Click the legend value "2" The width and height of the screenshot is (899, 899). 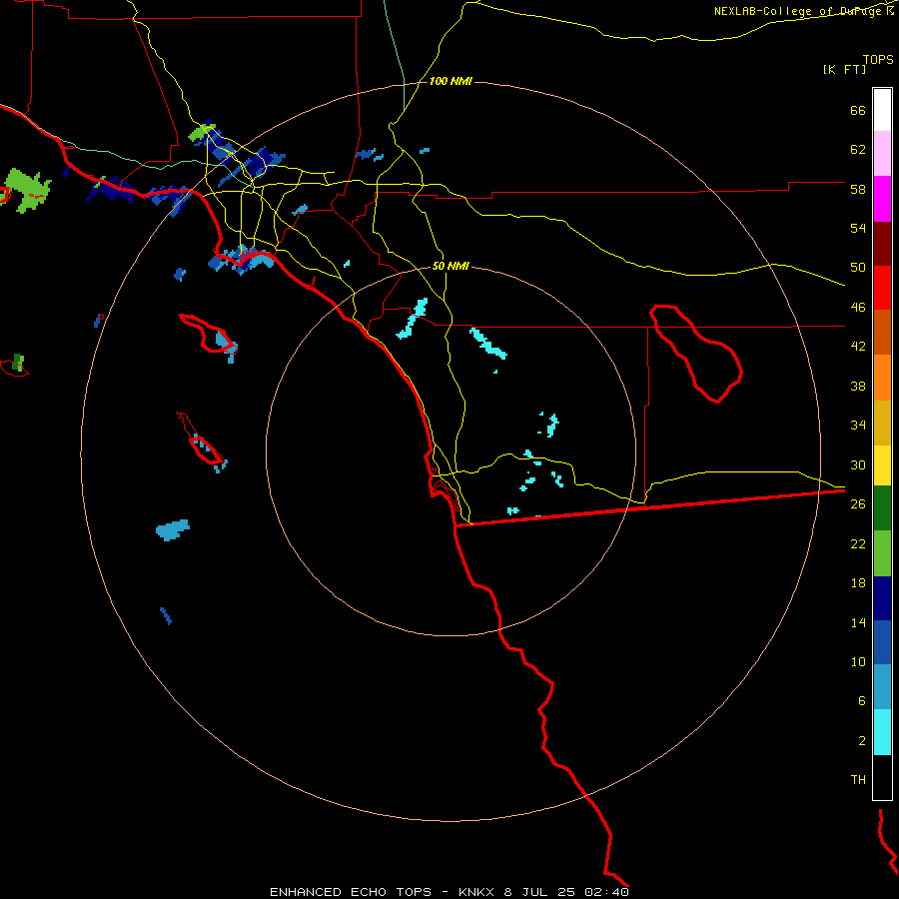862,741
